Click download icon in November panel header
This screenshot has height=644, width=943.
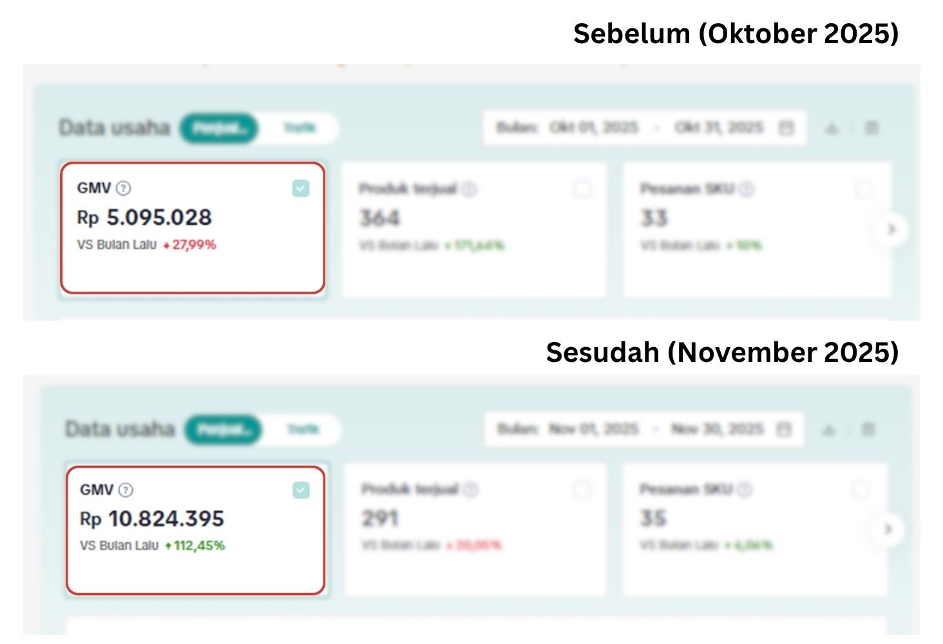pos(829,429)
